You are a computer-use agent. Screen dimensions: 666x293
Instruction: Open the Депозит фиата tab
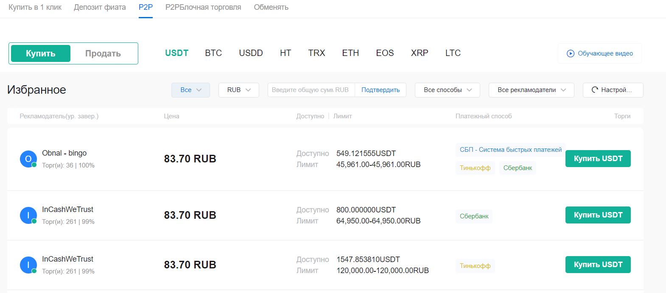point(100,7)
